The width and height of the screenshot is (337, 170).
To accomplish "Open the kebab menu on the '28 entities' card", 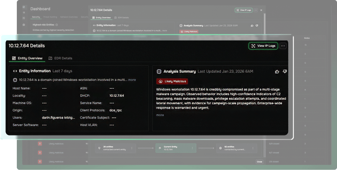I will [x=132, y=148].
